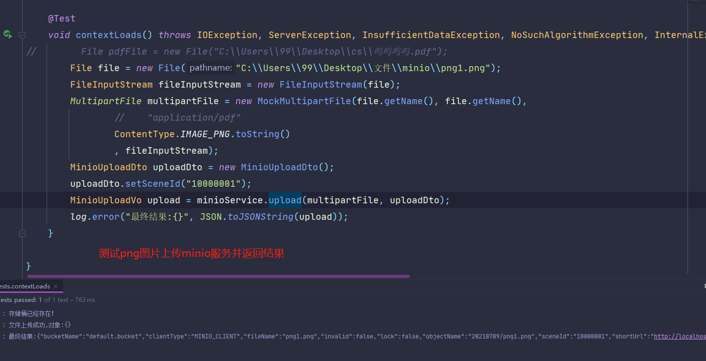Click the throws keyword

click(x=175, y=35)
